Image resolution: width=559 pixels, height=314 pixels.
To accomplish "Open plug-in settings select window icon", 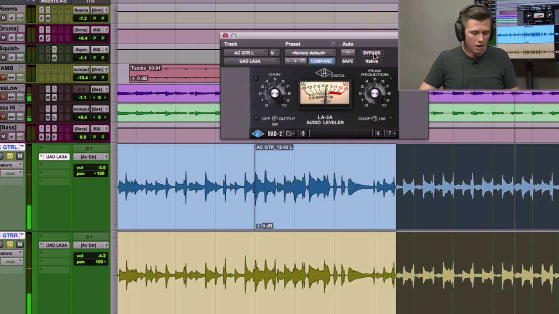I will pyautogui.click(x=303, y=61).
